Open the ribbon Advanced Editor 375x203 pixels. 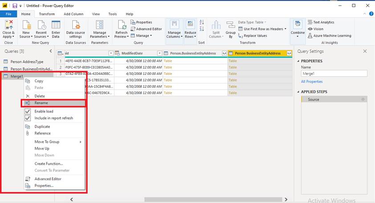[147, 29]
